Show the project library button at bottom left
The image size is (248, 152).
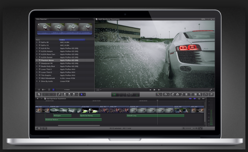39,128
